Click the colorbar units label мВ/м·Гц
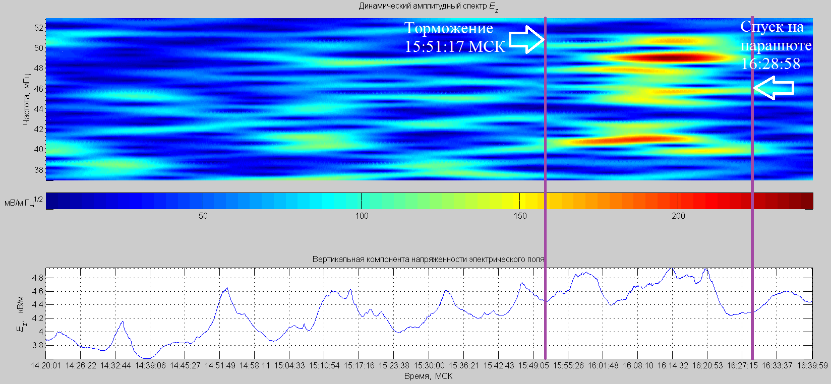The height and width of the screenshot is (384, 831). (23, 202)
